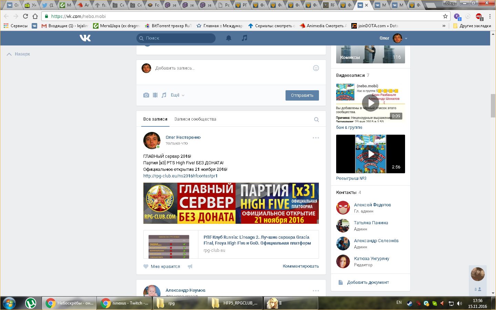Switch to Все записи tab
496x310 pixels.
(155, 119)
